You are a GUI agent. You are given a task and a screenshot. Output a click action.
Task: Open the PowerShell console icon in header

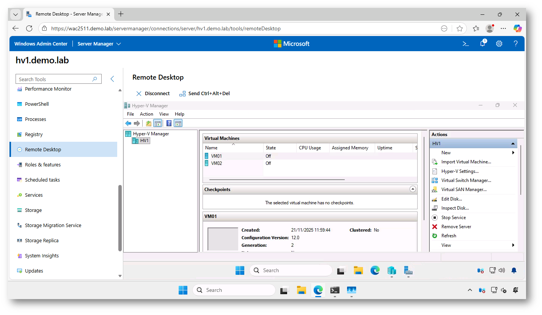tap(466, 44)
